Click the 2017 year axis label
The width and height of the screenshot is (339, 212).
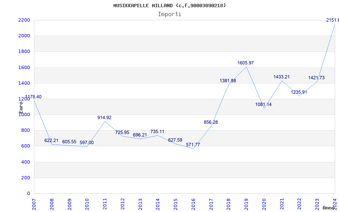coord(211,204)
